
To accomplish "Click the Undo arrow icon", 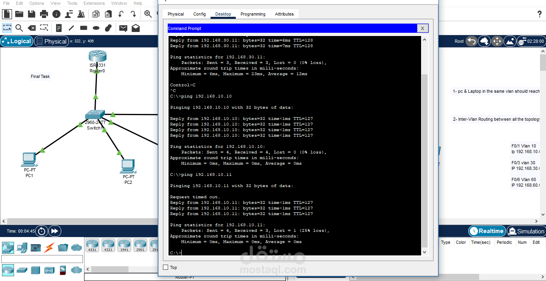I will coord(121,14).
